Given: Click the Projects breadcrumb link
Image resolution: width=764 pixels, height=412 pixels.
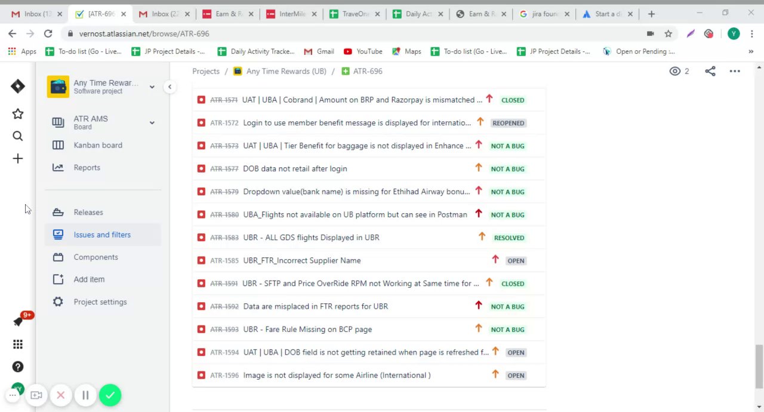Looking at the screenshot, I should point(206,71).
